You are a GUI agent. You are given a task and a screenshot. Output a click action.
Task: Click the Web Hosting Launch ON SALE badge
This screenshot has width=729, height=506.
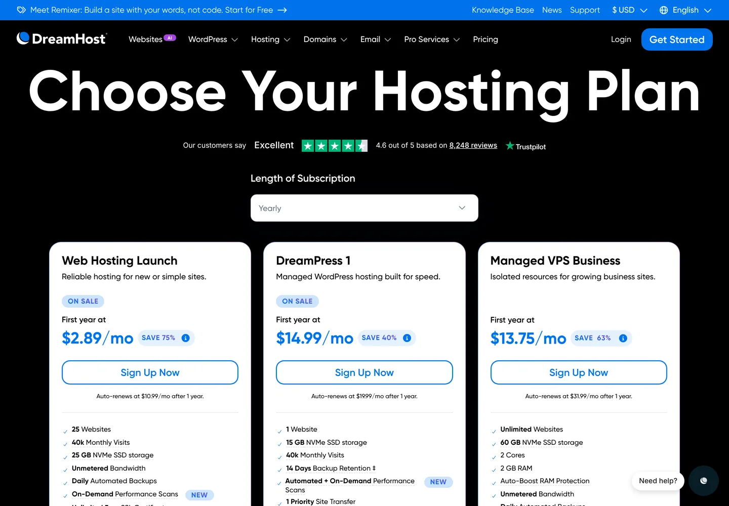83,301
